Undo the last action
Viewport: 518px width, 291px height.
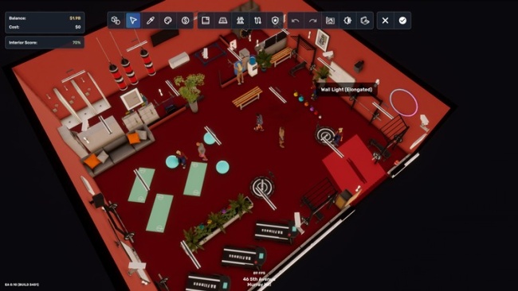click(x=296, y=21)
